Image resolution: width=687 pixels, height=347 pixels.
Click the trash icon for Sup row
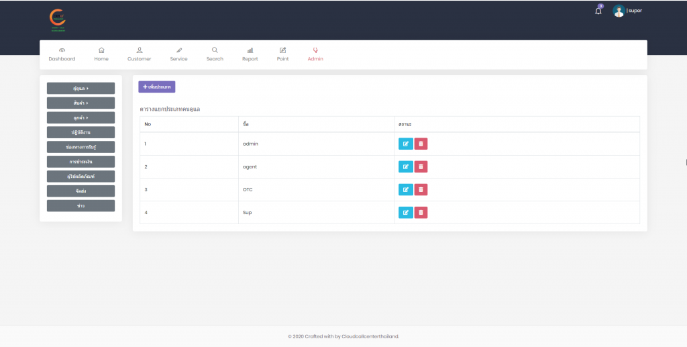tap(421, 212)
